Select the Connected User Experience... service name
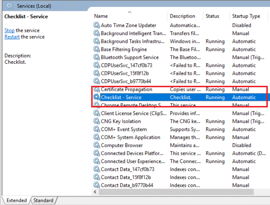 click(133, 162)
